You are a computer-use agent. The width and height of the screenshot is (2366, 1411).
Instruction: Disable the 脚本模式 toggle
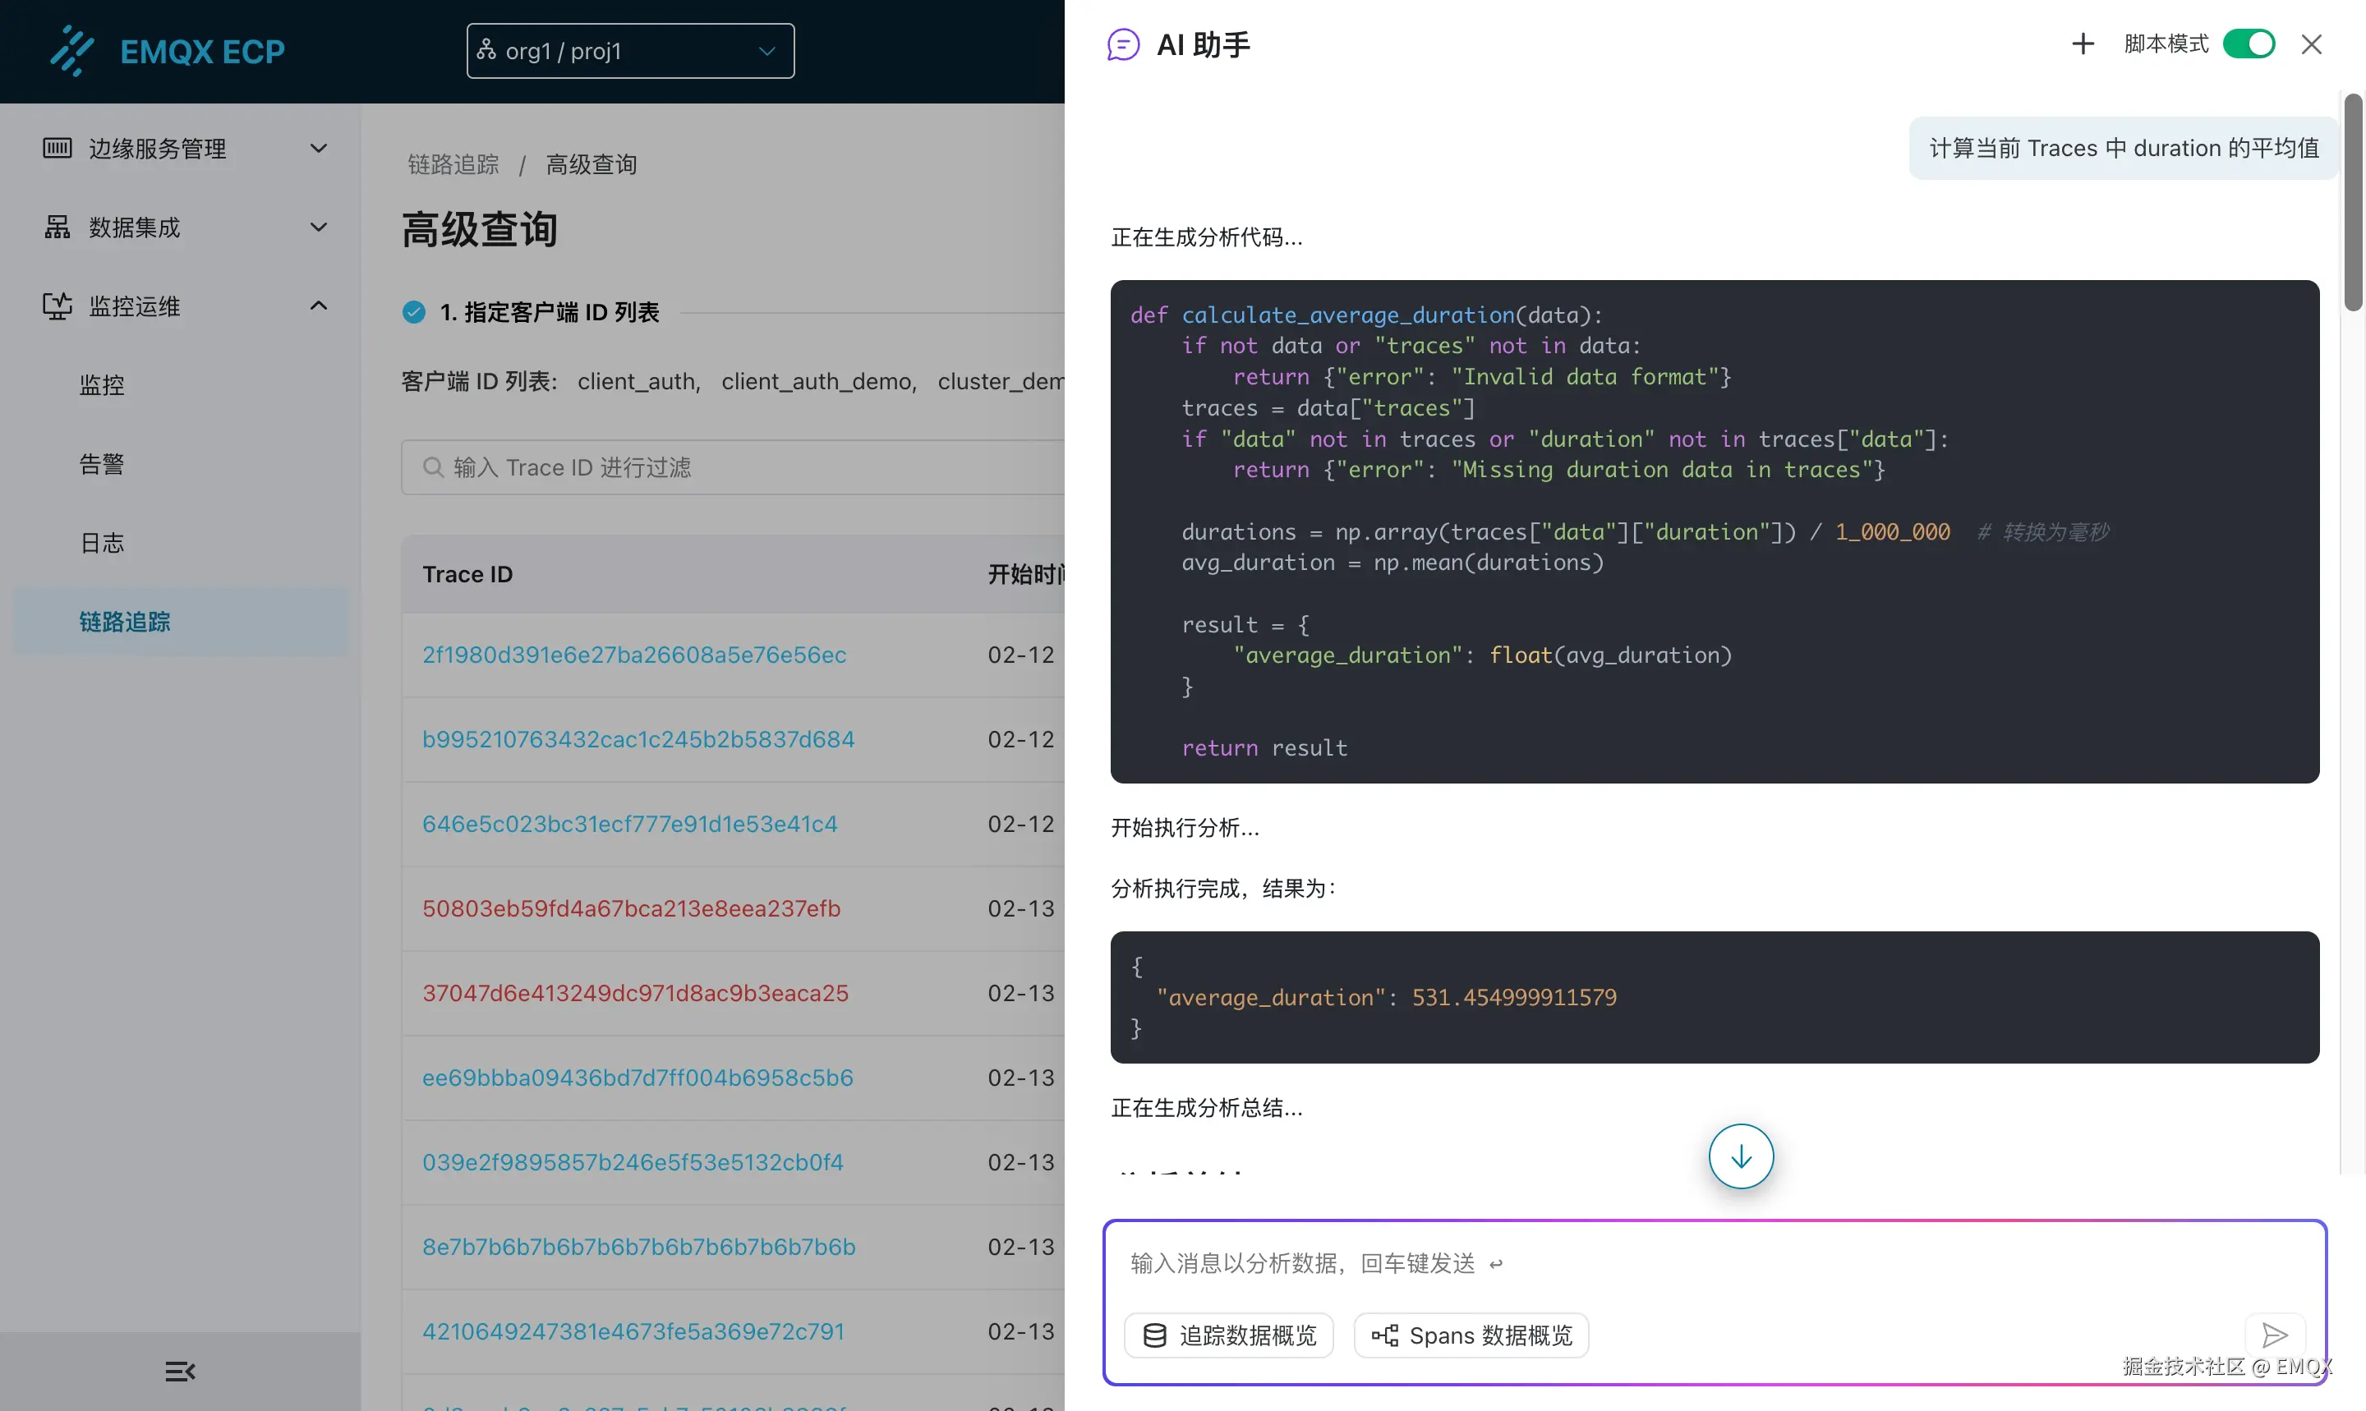[2249, 44]
